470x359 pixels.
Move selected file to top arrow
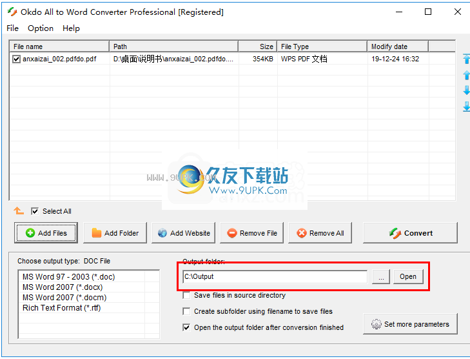[466, 59]
